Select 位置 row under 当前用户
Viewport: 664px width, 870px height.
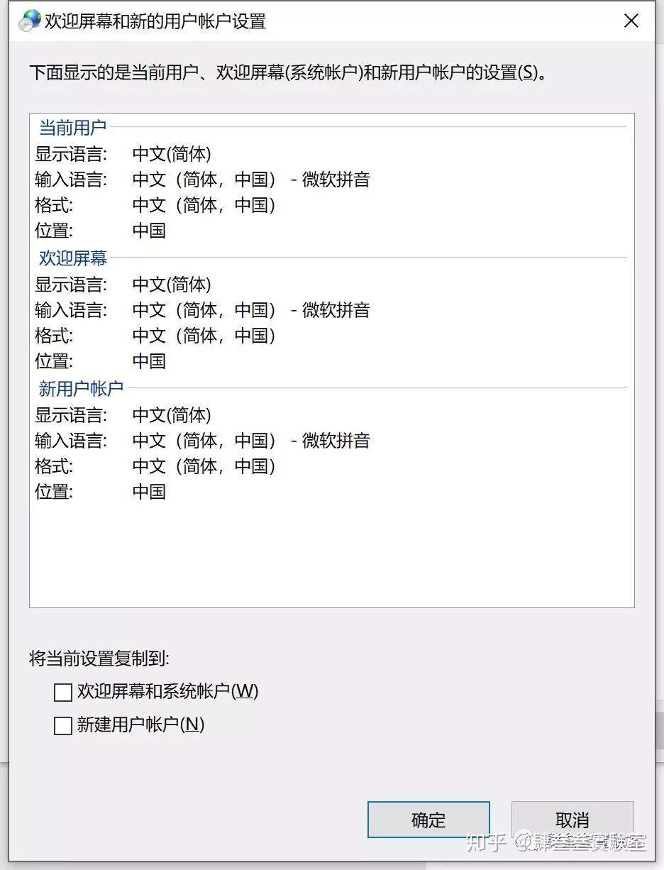click(54, 231)
